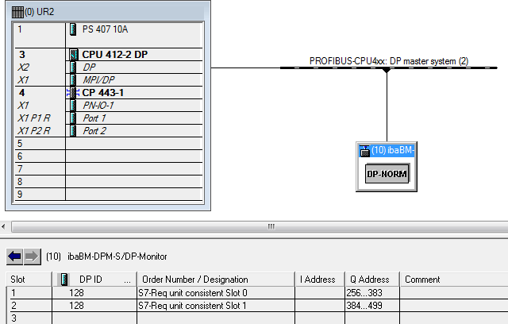Select the (10) ibaBM- station label
This screenshot has width=508, height=324.
pos(392,150)
